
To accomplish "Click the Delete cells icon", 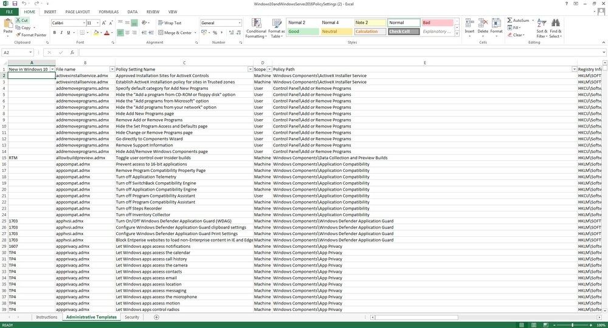I will 483,23.
